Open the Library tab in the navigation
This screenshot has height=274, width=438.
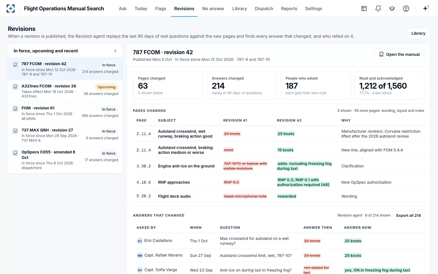[x=240, y=9]
